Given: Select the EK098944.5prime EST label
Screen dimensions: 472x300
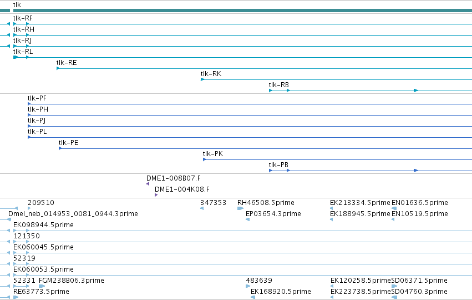Looking at the screenshot, I should click(43, 225).
